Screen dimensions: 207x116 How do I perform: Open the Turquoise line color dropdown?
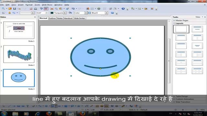click(x=65, y=13)
